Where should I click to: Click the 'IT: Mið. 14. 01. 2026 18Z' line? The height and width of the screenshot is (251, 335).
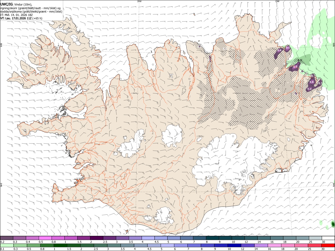click(16, 15)
